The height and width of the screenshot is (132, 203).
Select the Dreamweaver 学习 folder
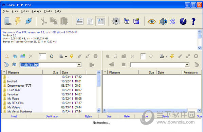pyautogui.click(x=19, y=86)
